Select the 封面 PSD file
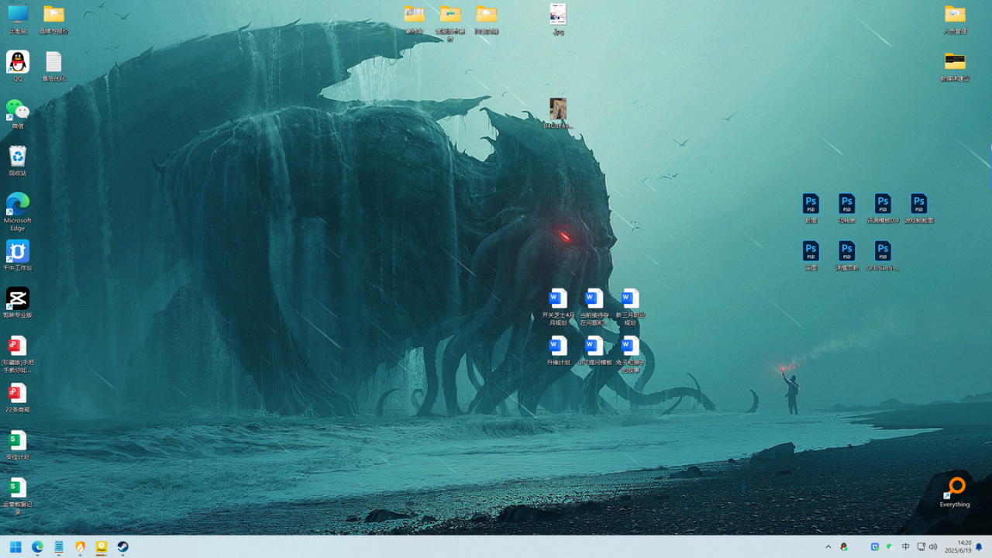992x558 pixels. (811, 208)
